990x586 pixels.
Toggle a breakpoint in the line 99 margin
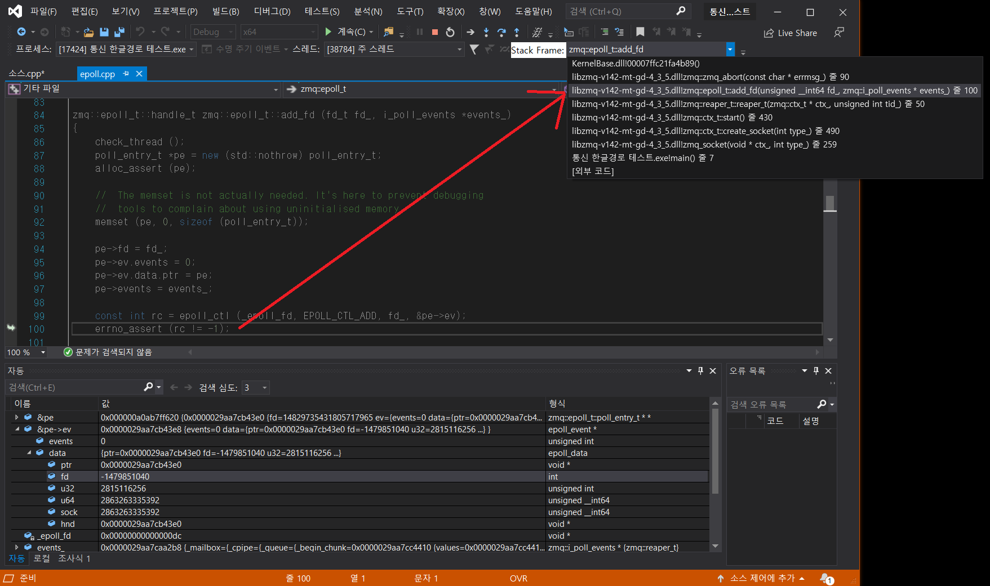point(11,316)
